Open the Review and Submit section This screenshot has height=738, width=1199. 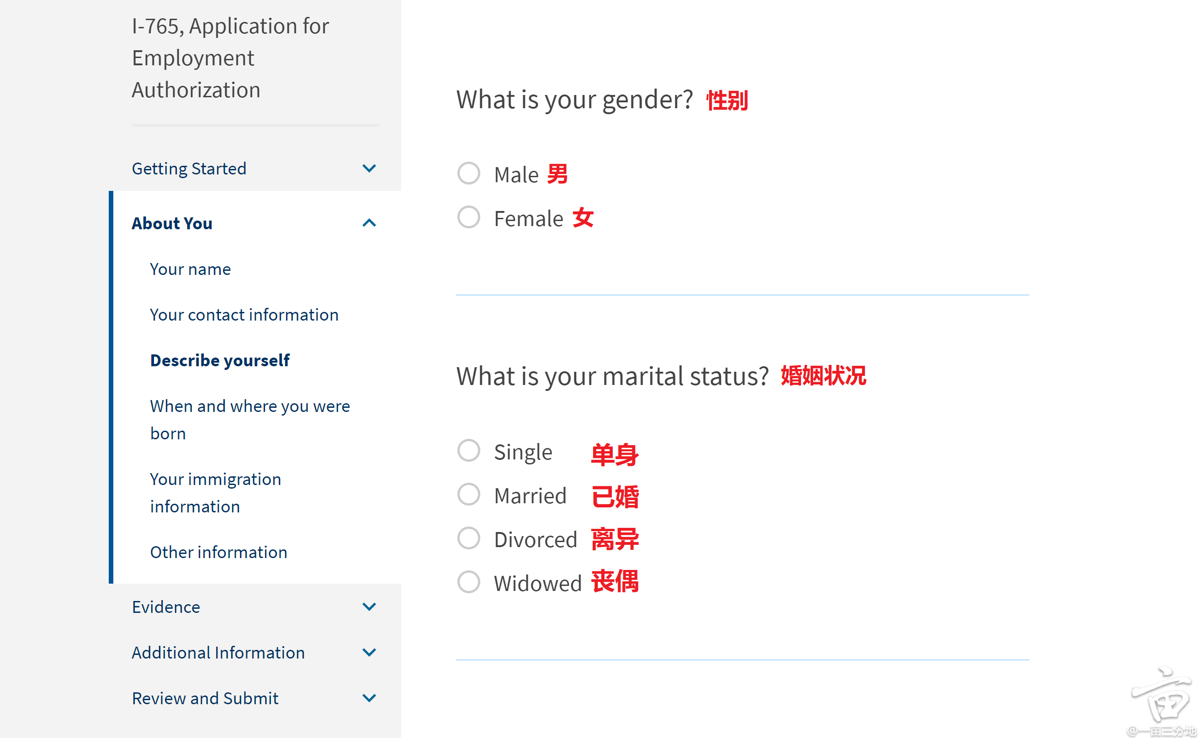pos(205,698)
